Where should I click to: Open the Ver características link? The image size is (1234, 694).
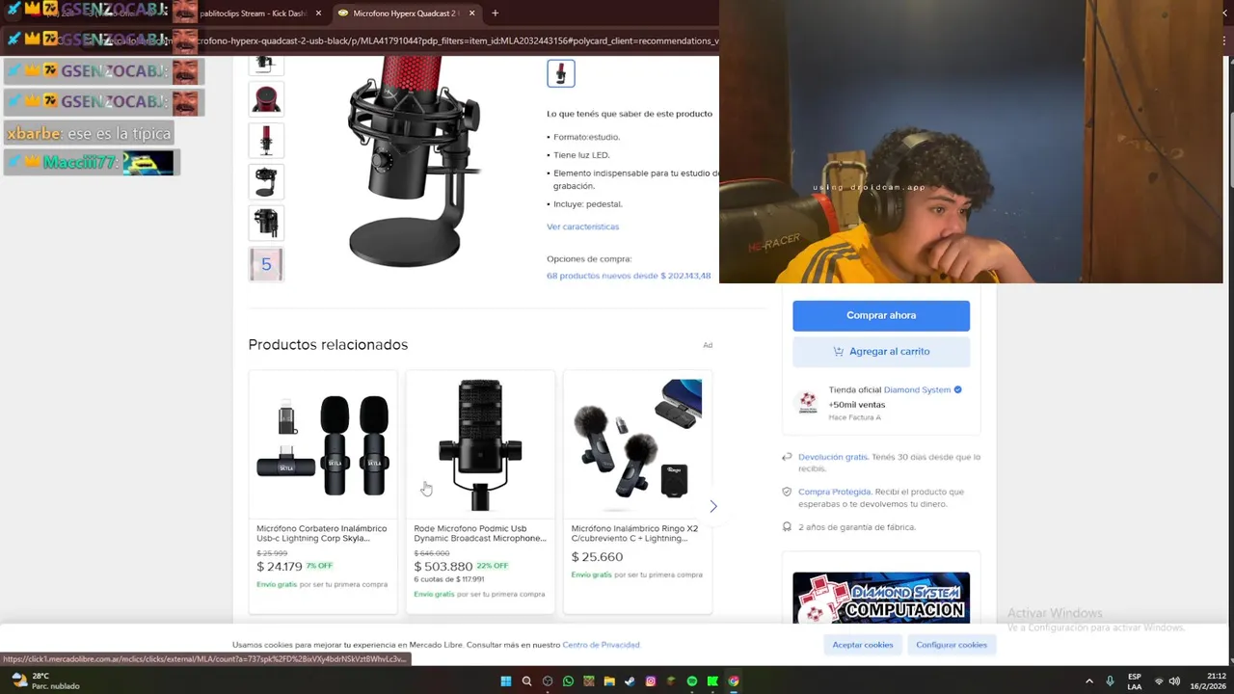click(x=582, y=227)
